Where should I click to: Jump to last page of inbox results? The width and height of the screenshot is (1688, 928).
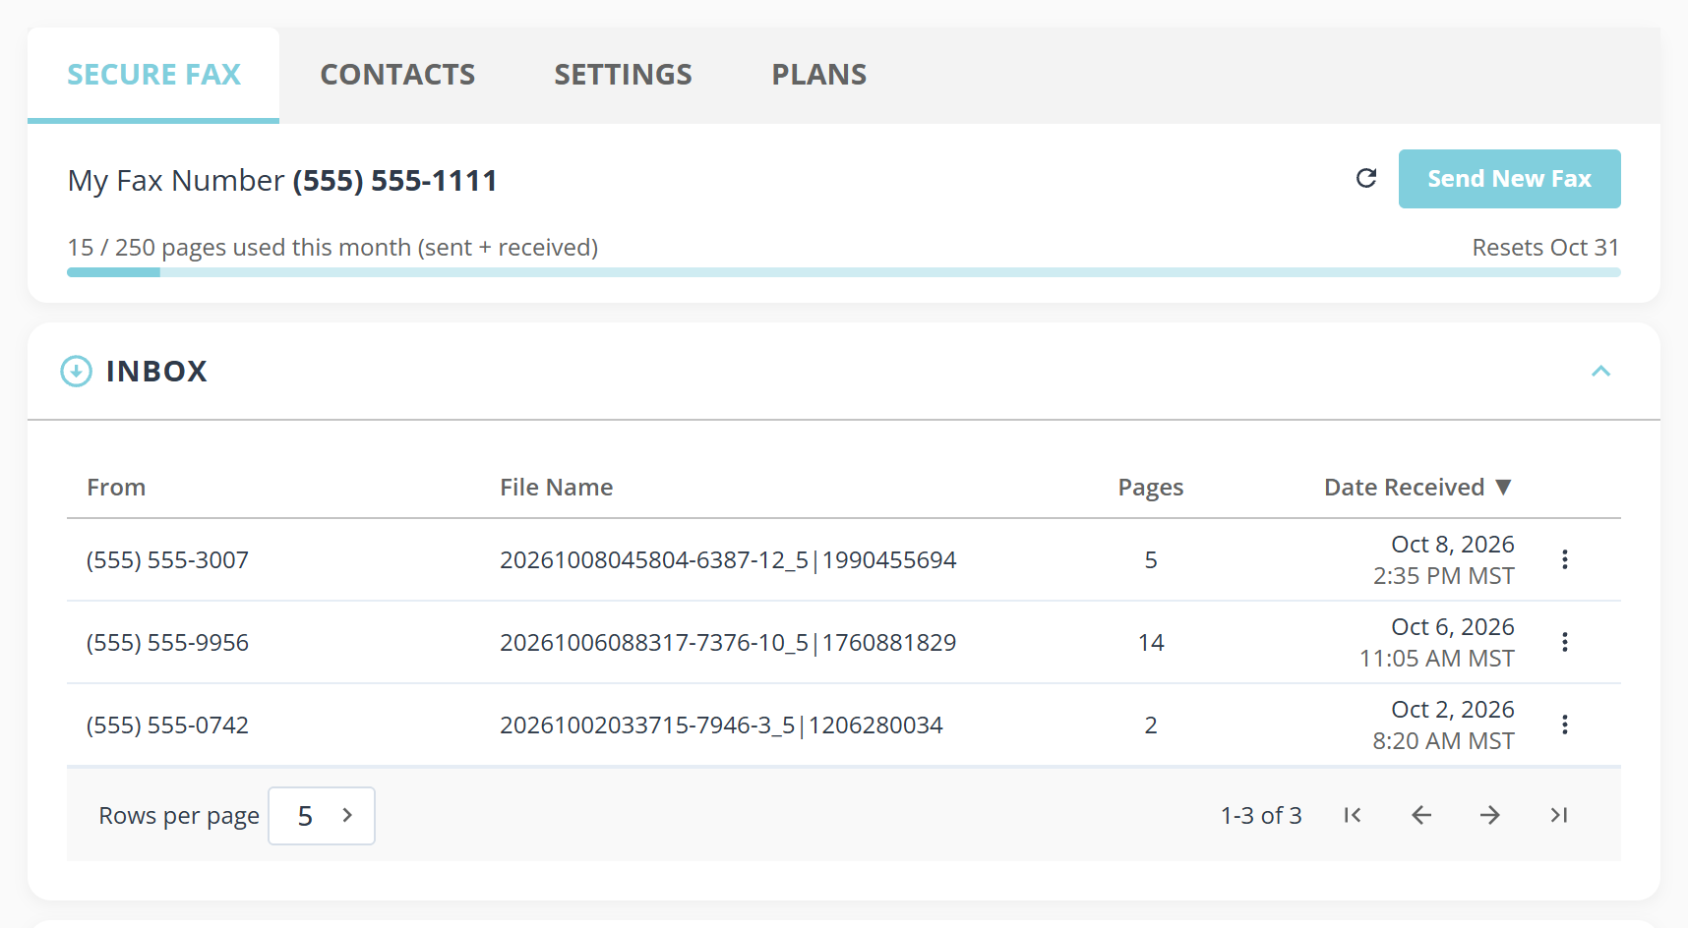(x=1559, y=815)
